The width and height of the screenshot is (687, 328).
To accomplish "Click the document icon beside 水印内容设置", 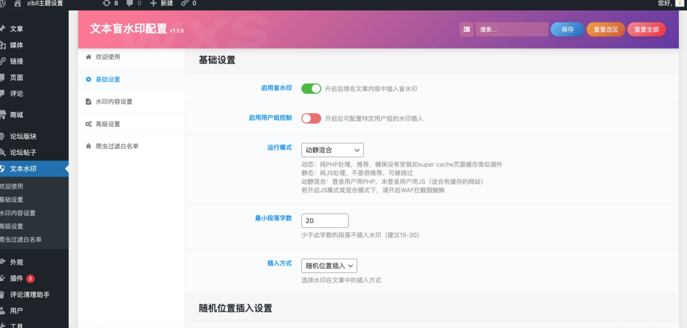I will (x=89, y=102).
